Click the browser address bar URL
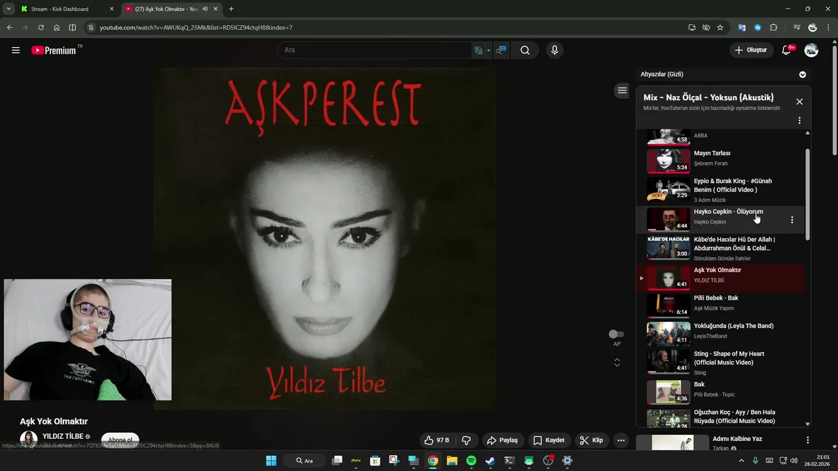 (x=196, y=27)
